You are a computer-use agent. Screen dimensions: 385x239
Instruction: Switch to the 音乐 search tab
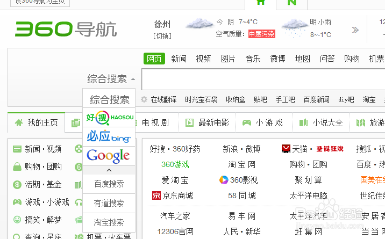pyautogui.click(x=253, y=59)
